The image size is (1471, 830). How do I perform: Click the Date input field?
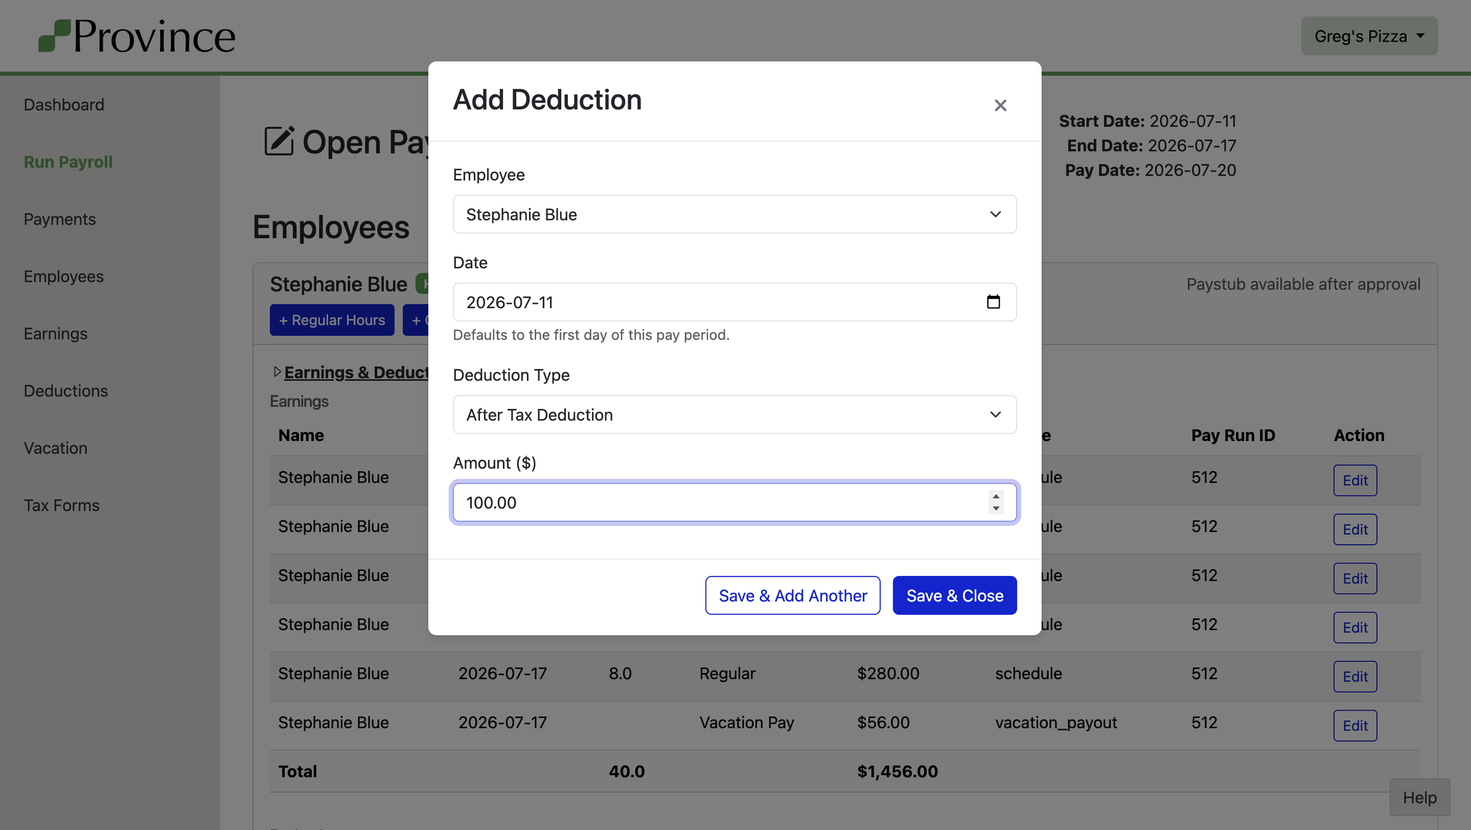(x=734, y=302)
